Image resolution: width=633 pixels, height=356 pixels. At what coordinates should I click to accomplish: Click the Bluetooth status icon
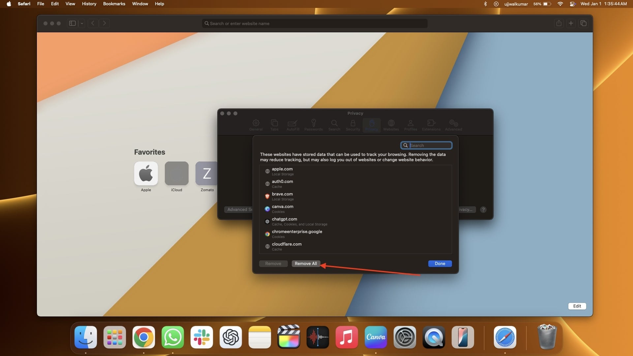[x=485, y=4]
